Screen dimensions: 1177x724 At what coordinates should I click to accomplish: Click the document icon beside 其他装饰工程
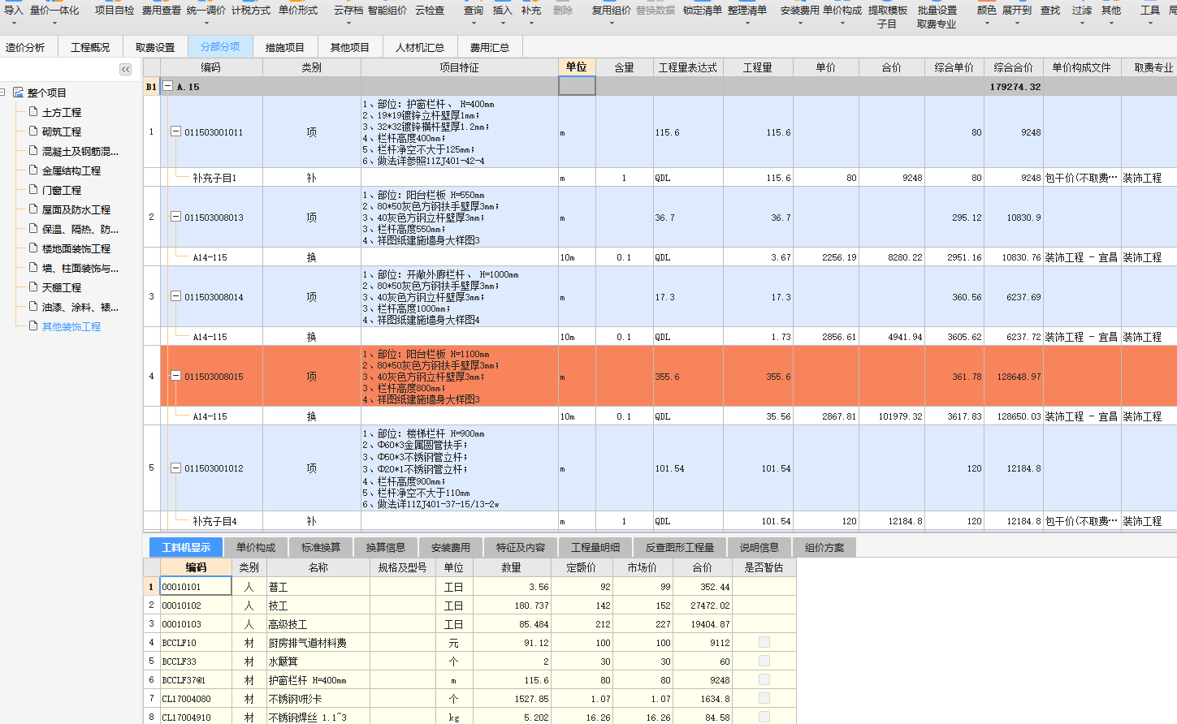33,326
